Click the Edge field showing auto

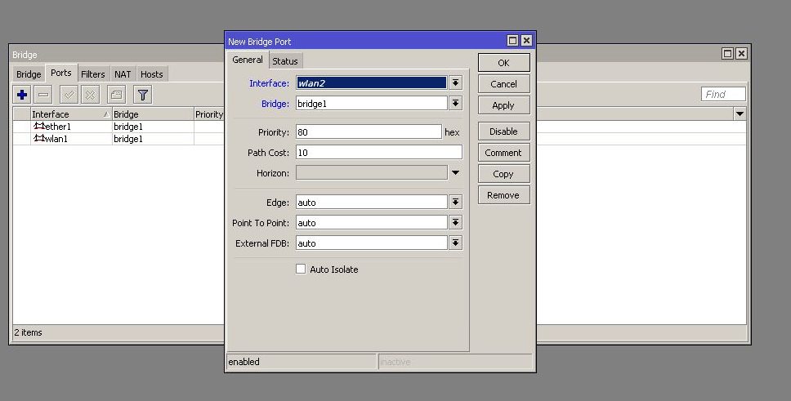(x=371, y=203)
